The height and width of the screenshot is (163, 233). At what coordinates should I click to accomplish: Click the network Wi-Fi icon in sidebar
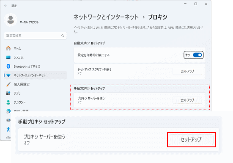pyautogui.click(x=8, y=75)
